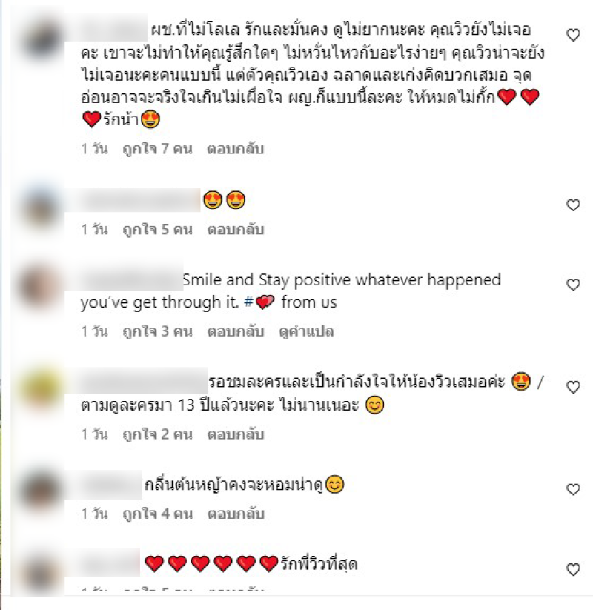
Task: Reply to the comment with 2 likes
Action: pyautogui.click(x=236, y=434)
